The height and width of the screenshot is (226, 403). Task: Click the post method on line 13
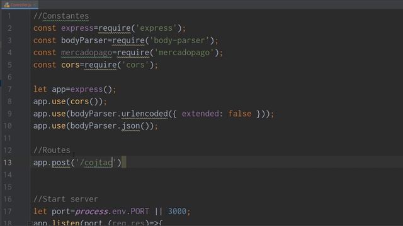point(61,163)
